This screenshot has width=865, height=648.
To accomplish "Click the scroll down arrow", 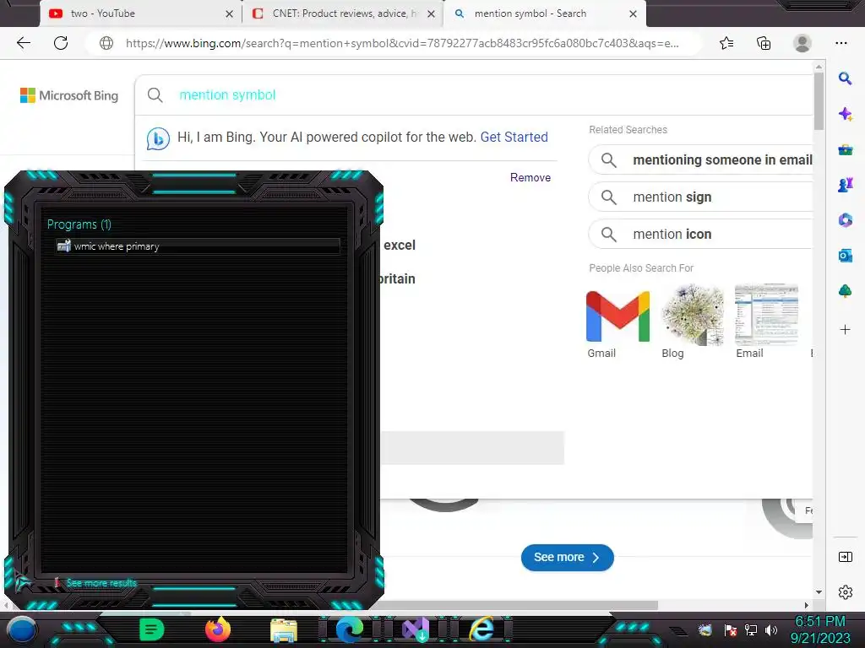I will [819, 591].
